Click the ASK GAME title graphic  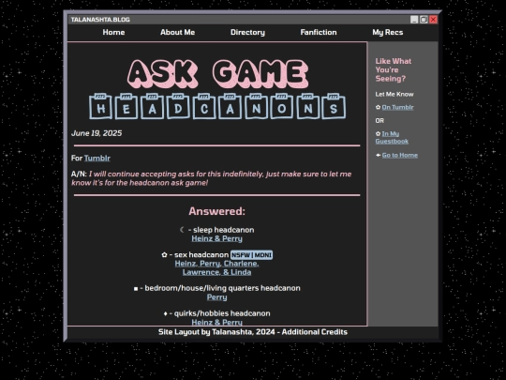(x=217, y=74)
